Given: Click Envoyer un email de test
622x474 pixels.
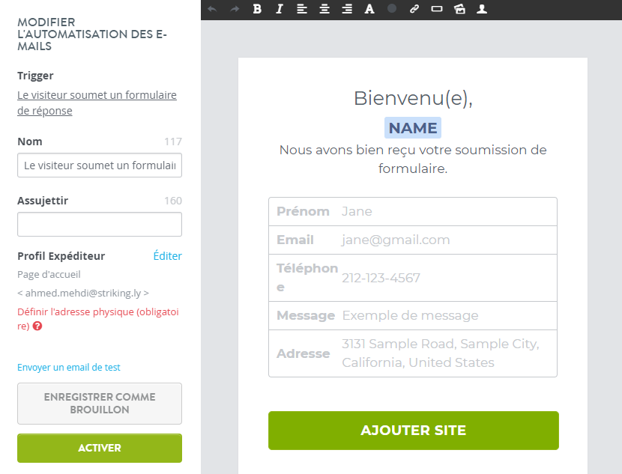Looking at the screenshot, I should [x=69, y=368].
